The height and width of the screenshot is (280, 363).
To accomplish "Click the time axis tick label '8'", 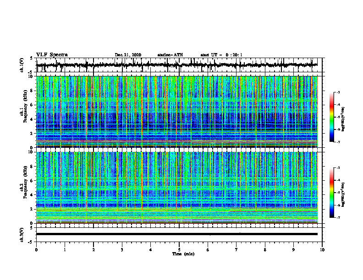I will tap(265, 250).
